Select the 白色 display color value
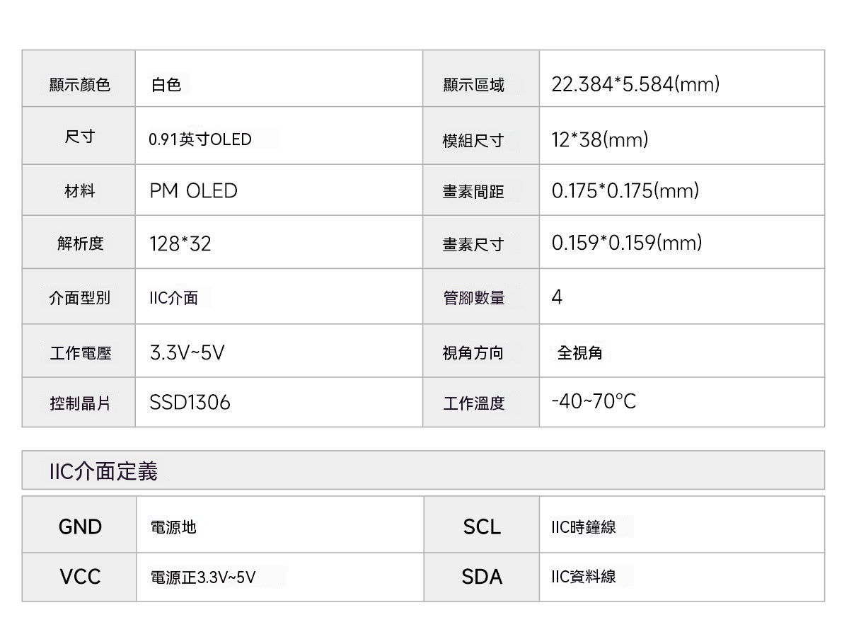 coord(166,85)
